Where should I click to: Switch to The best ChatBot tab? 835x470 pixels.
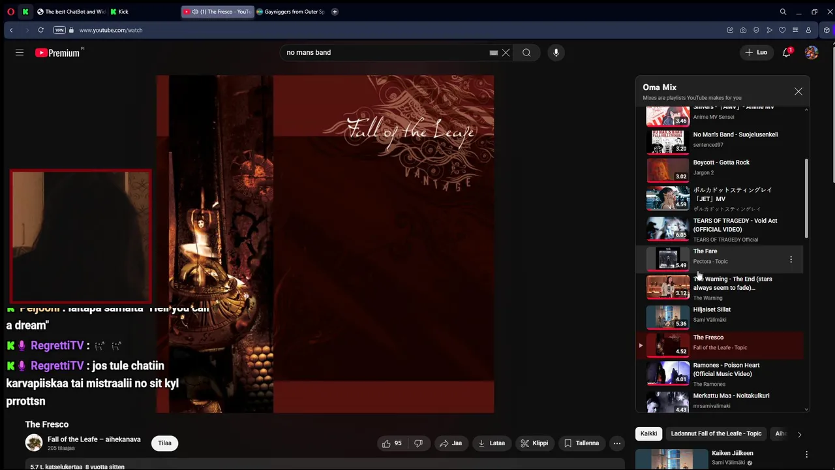click(x=72, y=12)
